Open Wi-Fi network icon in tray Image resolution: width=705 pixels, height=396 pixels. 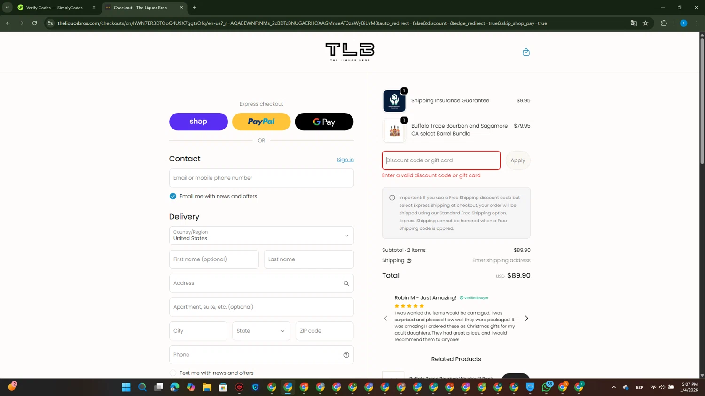(x=653, y=387)
